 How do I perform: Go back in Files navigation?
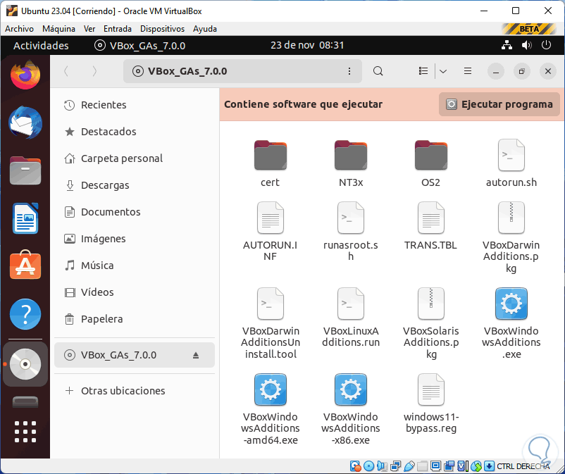[x=66, y=71]
